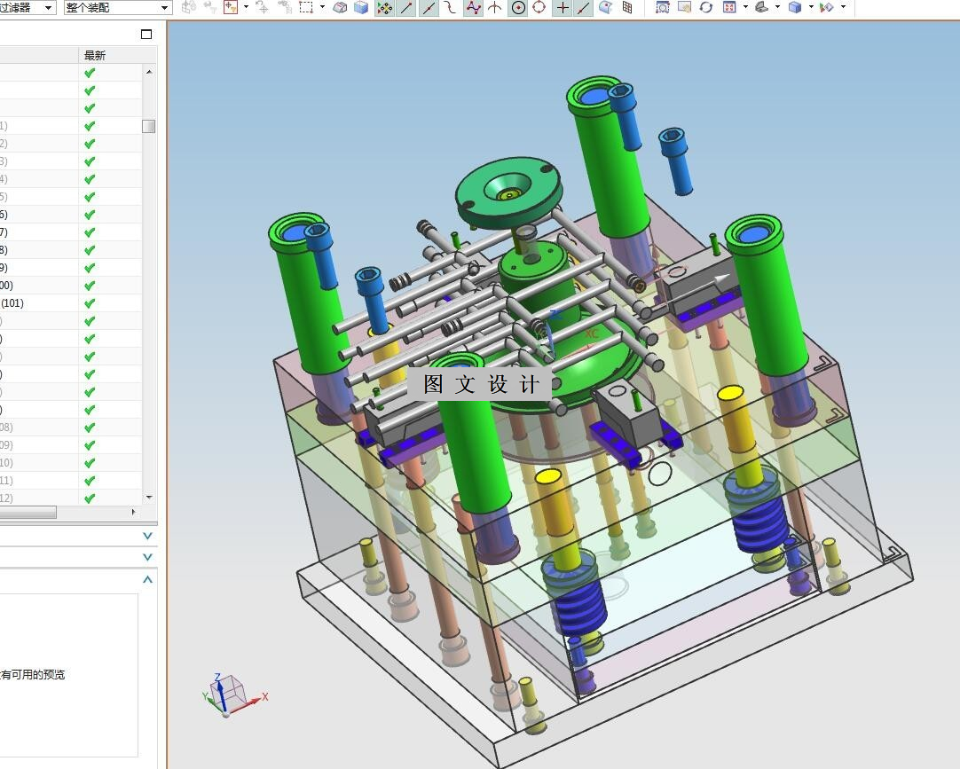960x769 pixels.
Task: Collapse the preview panel with up chevron
Action: pos(147,579)
